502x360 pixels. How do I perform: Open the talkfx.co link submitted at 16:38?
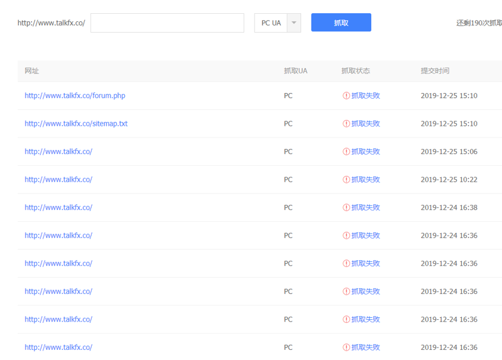pyautogui.click(x=58, y=207)
